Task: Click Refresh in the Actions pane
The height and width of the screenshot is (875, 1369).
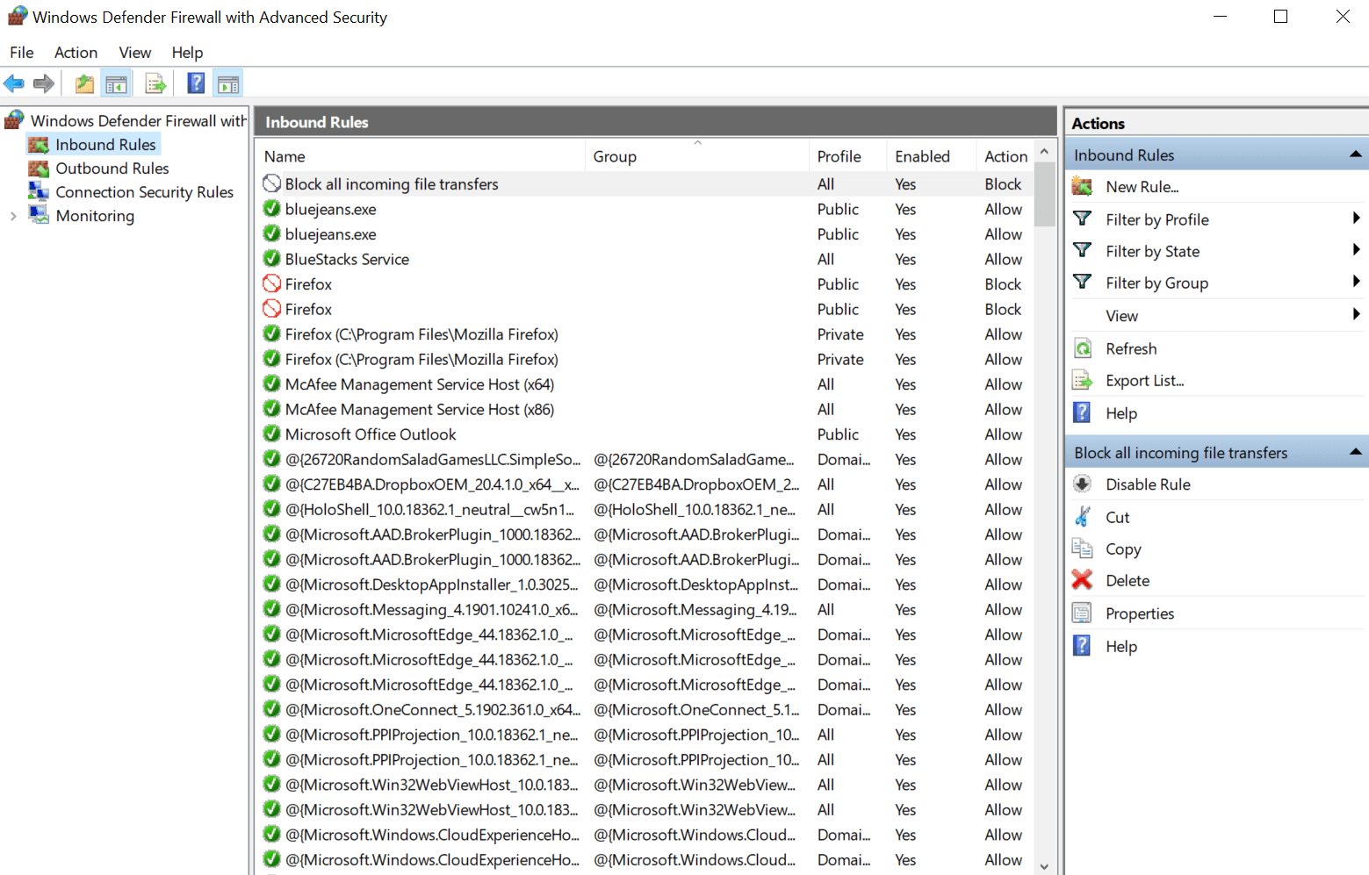Action: 1130,348
